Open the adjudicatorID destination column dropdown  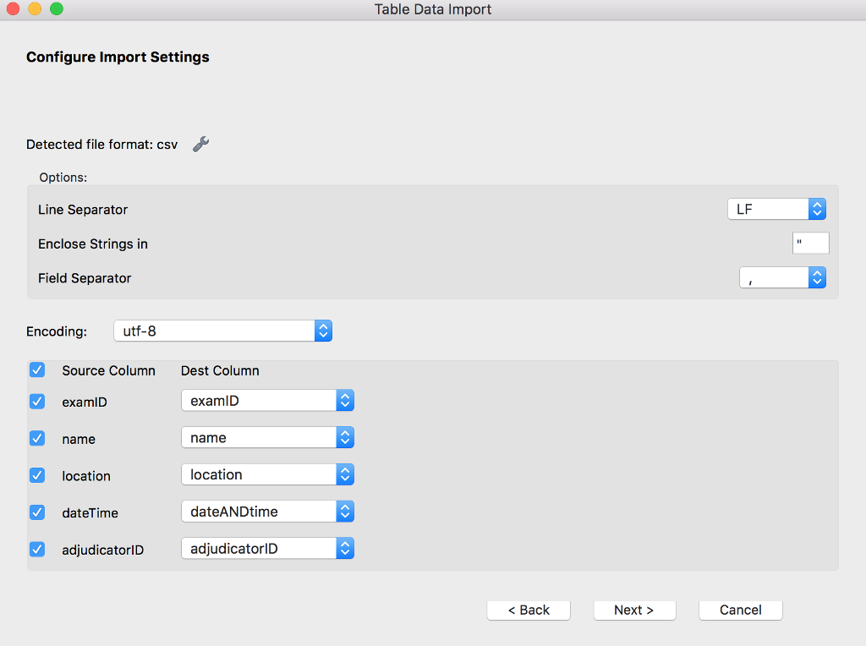[x=267, y=549]
